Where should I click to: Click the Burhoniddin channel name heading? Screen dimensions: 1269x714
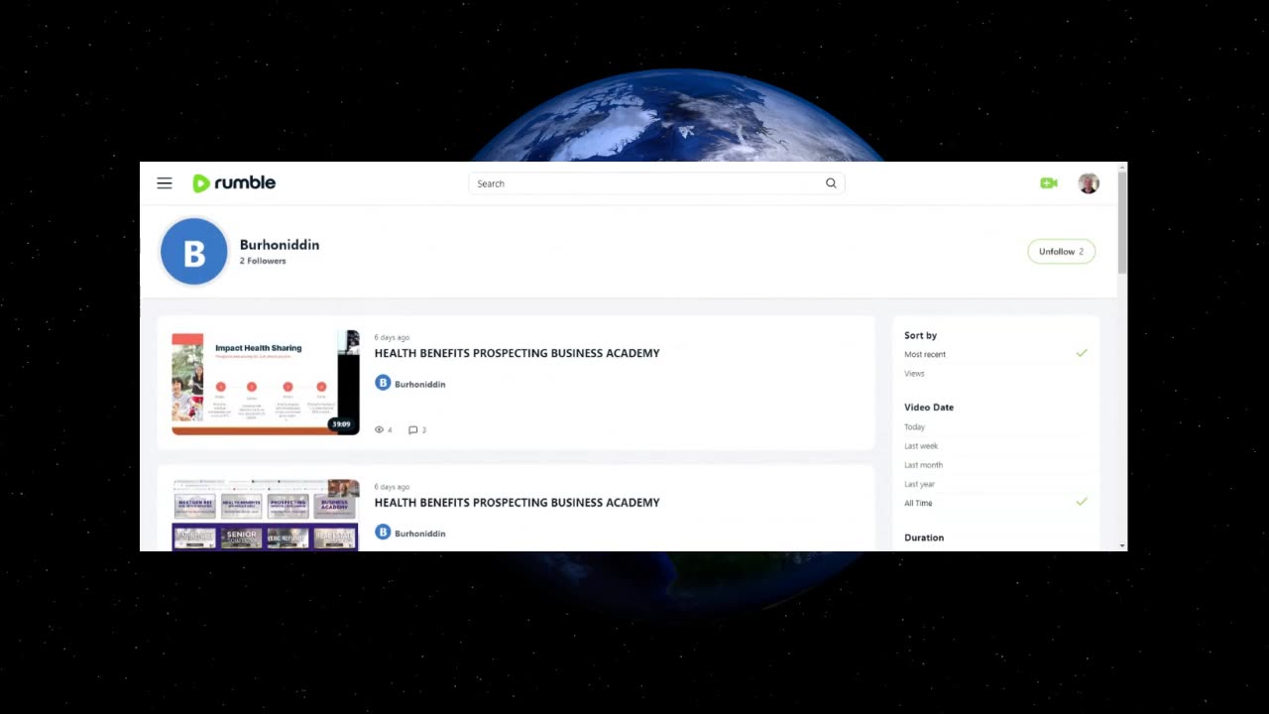280,245
